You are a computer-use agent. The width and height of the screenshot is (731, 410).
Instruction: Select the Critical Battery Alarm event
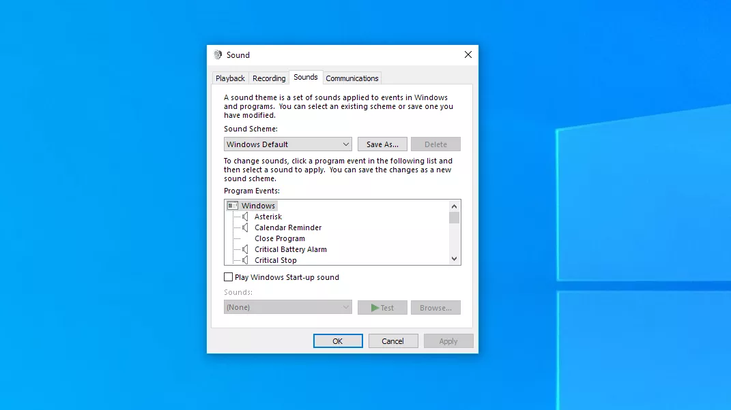291,249
